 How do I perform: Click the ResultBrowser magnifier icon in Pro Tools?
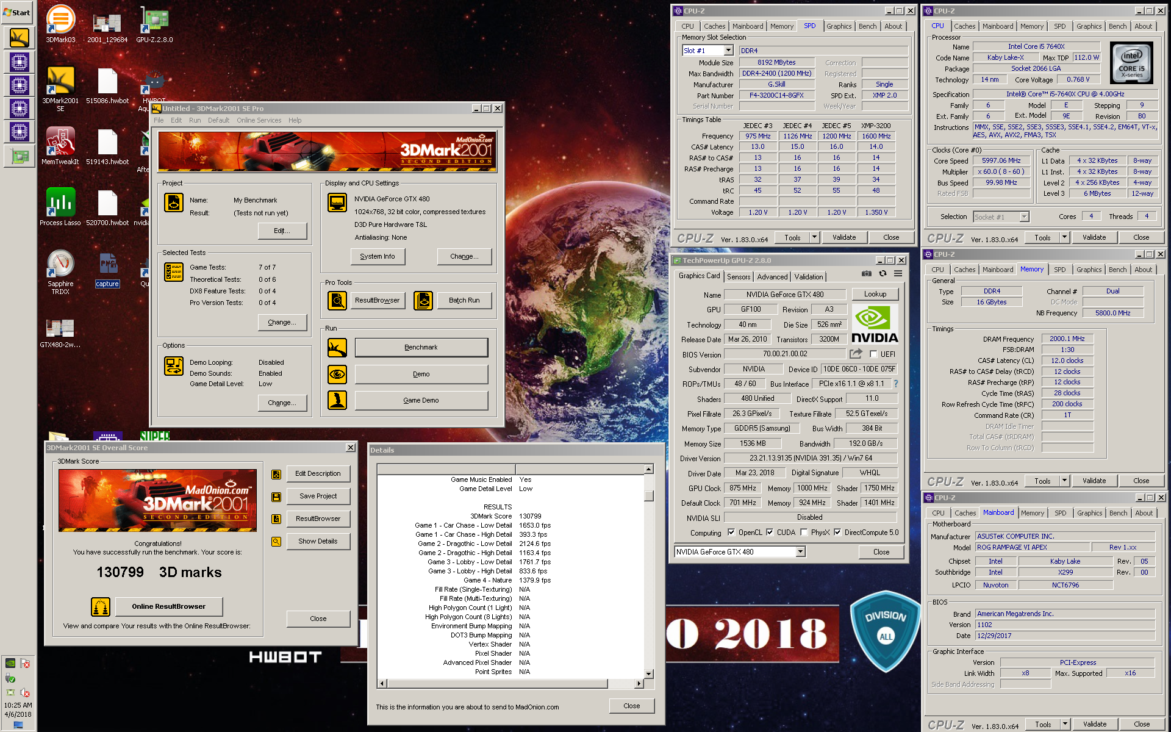(x=337, y=300)
